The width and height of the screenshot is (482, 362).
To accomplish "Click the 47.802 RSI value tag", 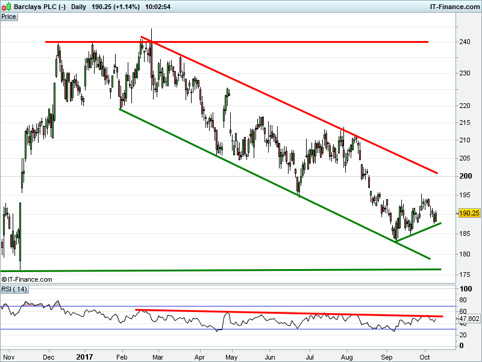I will (469, 319).
